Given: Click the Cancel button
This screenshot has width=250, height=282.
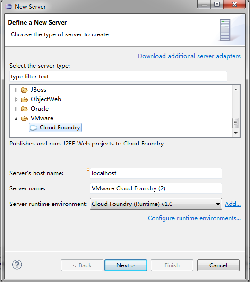Looking at the screenshot, I should pos(218,265).
